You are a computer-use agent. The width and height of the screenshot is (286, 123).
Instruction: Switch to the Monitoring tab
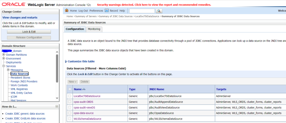pyautogui.click(x=94, y=29)
